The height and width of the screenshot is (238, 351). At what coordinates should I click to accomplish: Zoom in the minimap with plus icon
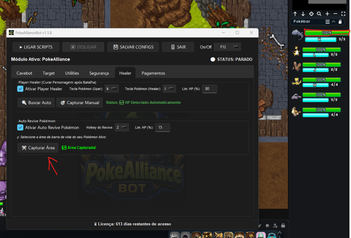[327, 14]
